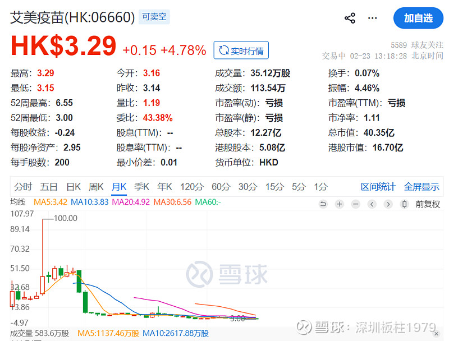Open 区间统计 interval statistics

378,187
